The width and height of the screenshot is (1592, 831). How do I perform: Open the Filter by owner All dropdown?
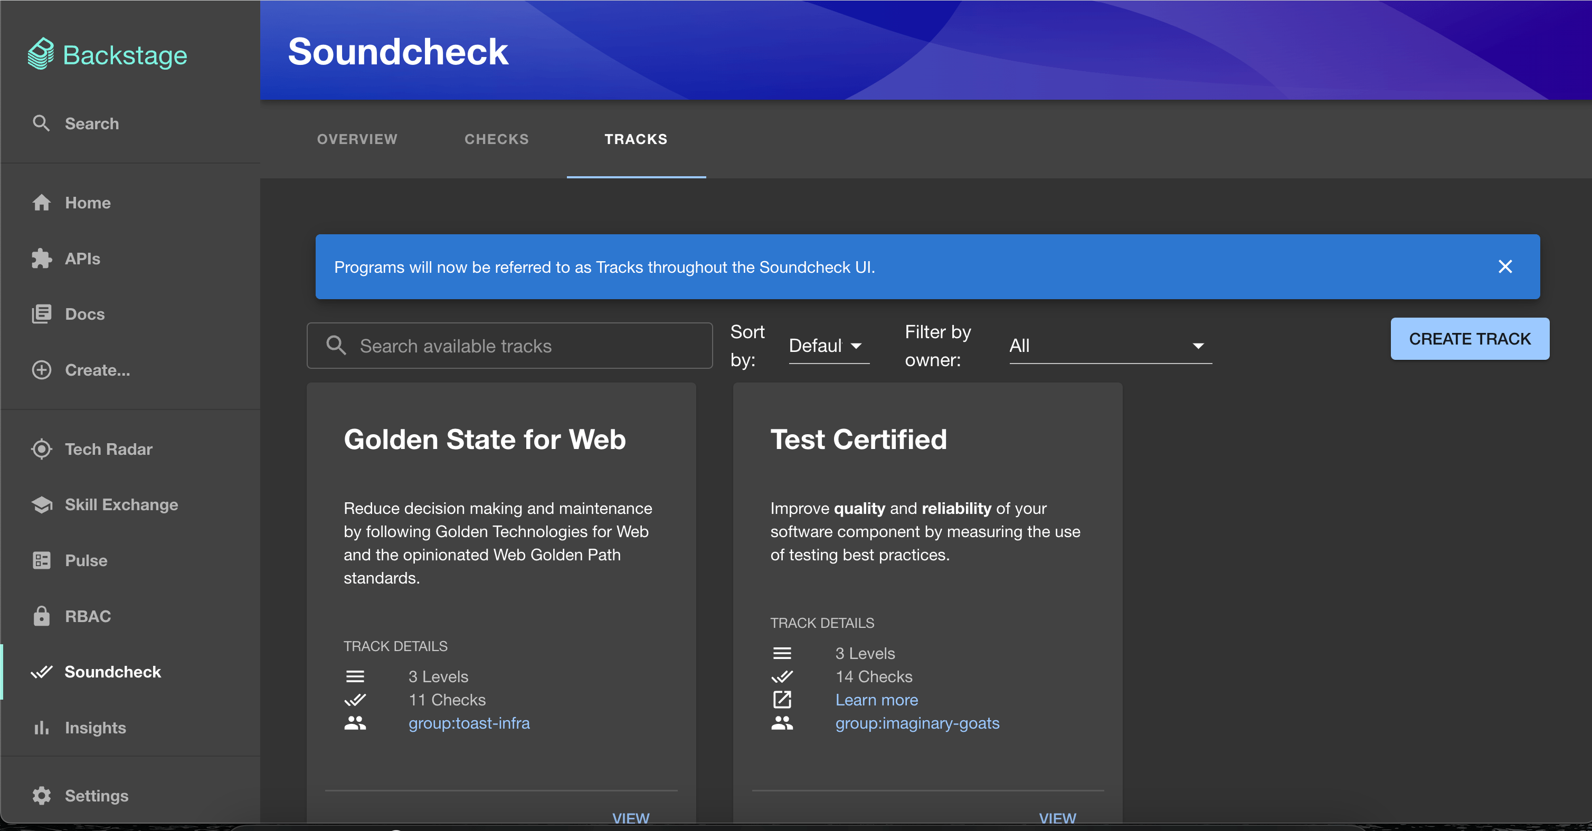click(x=1110, y=346)
